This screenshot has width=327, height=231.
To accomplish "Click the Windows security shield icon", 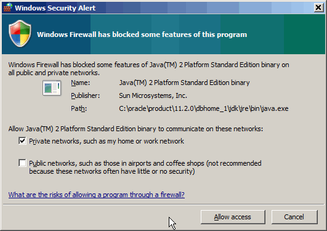I will click(x=20, y=34).
